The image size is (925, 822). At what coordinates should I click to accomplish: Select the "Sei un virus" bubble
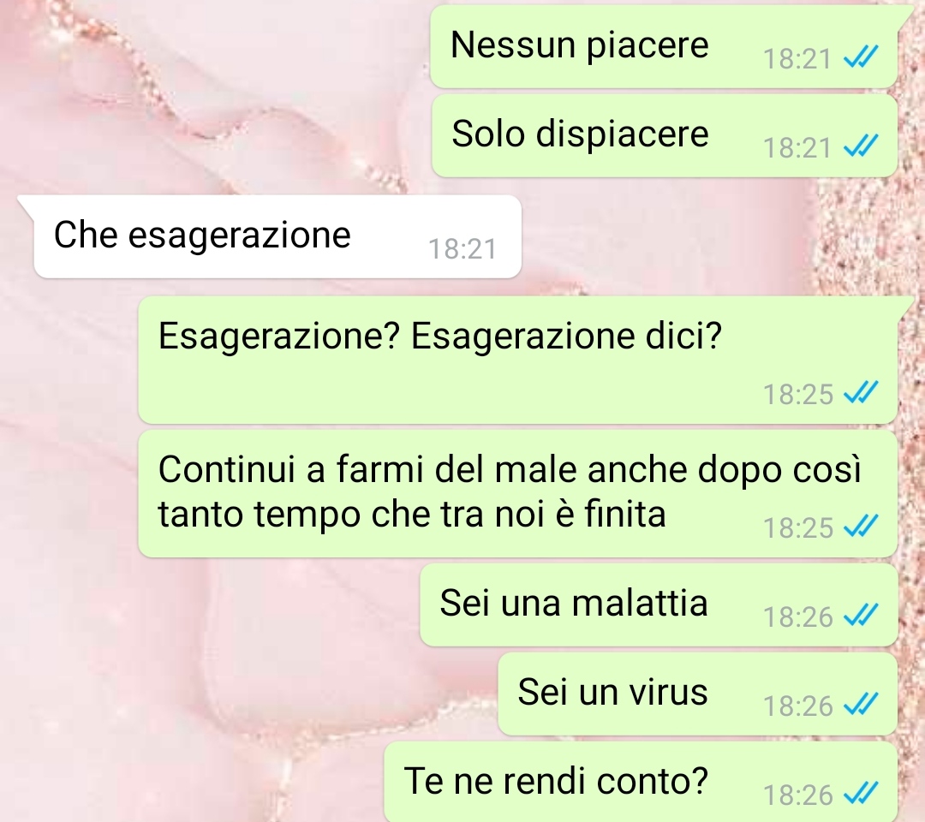698,694
